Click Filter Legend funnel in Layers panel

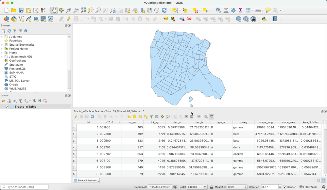(20, 101)
